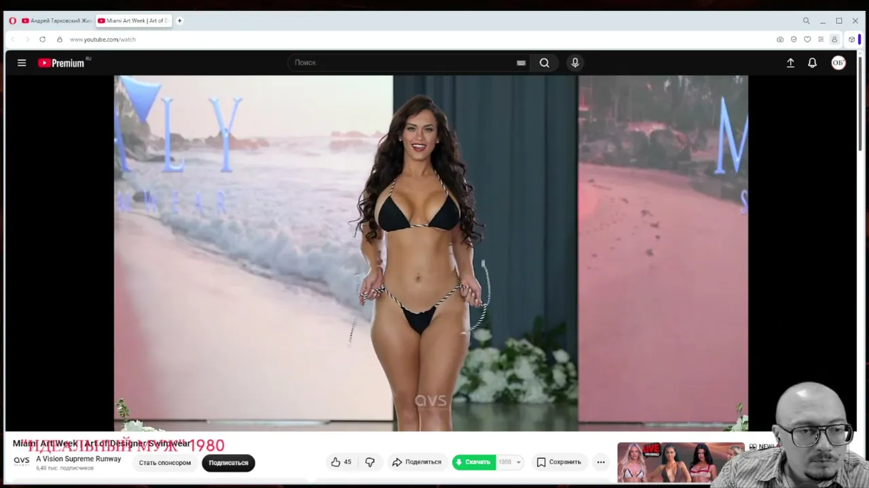Click the Поделиться share button
Viewport: 869px width, 488px height.
[x=417, y=462]
